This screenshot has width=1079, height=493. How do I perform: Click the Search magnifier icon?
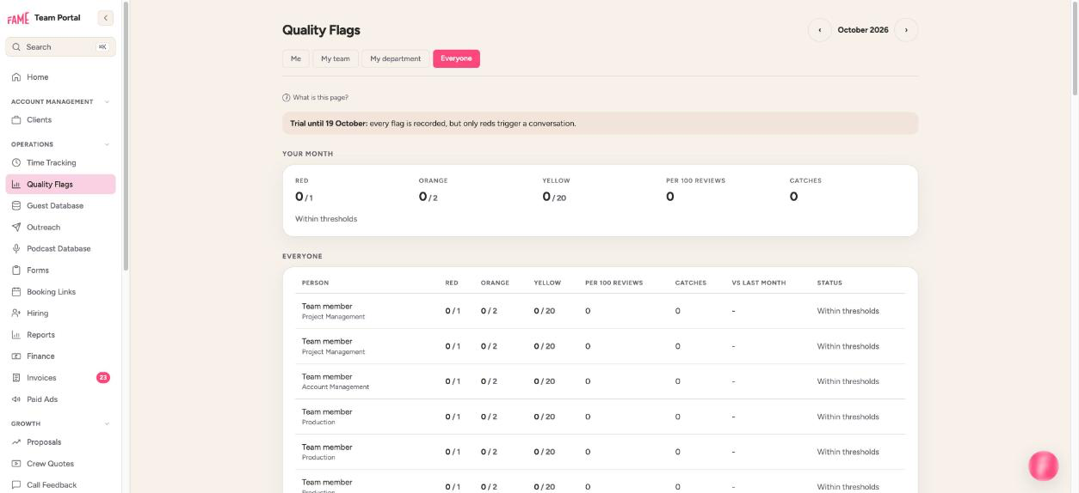(x=16, y=47)
